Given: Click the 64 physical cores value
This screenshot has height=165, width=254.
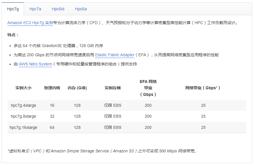Looking at the screenshot, I should (52, 127).
